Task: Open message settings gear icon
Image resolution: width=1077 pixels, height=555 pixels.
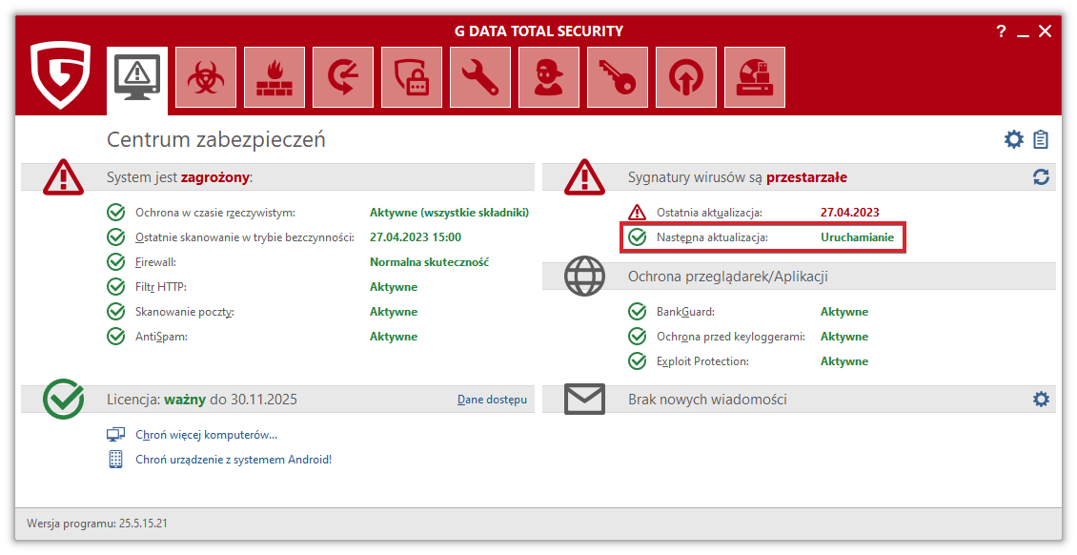Action: click(x=1042, y=399)
